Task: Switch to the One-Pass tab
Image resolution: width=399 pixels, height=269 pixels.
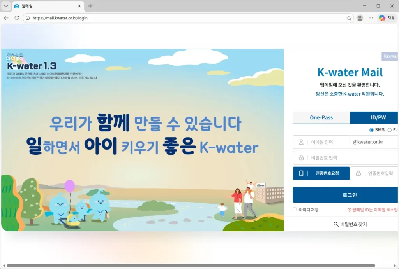Action: click(321, 117)
